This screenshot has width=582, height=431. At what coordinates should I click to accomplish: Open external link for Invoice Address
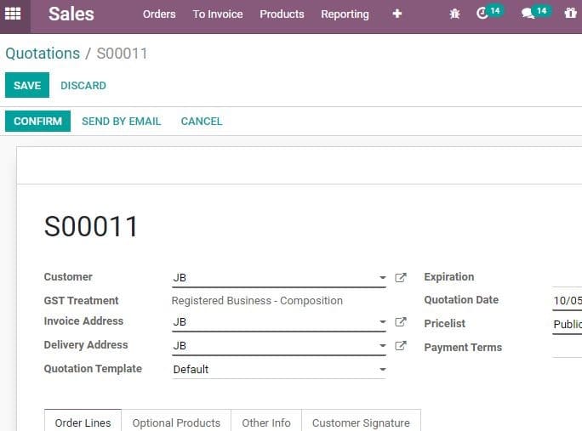coord(401,322)
